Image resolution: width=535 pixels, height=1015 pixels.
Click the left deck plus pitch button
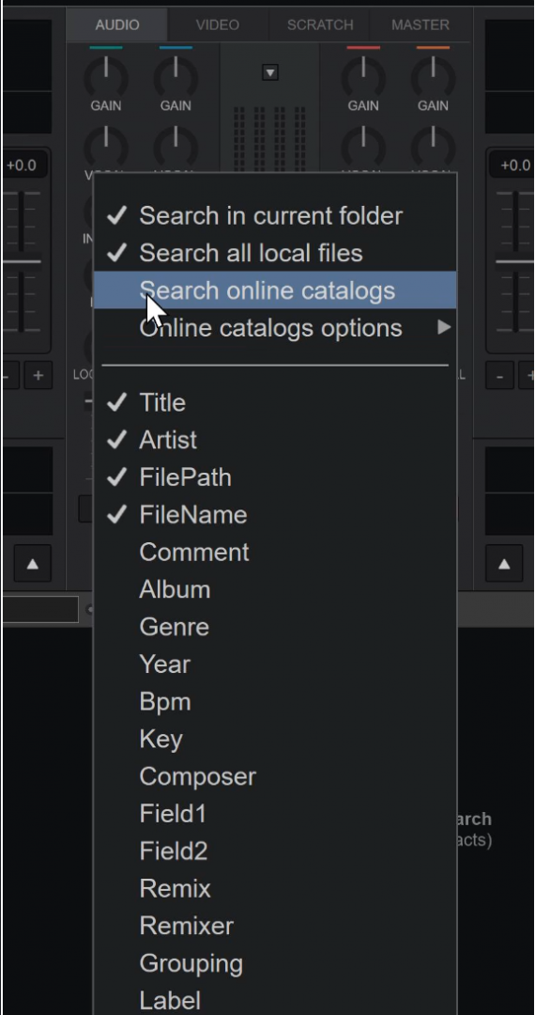point(38,375)
